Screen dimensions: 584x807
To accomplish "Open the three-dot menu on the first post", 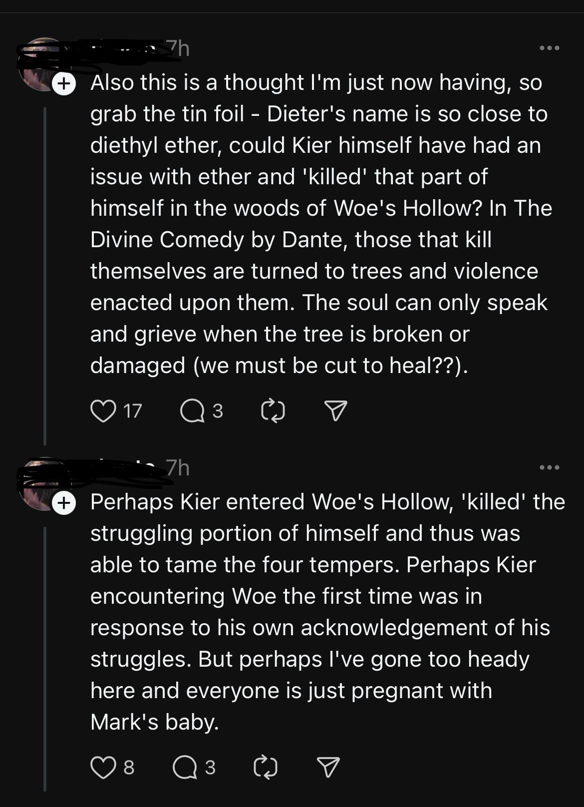I will point(550,48).
